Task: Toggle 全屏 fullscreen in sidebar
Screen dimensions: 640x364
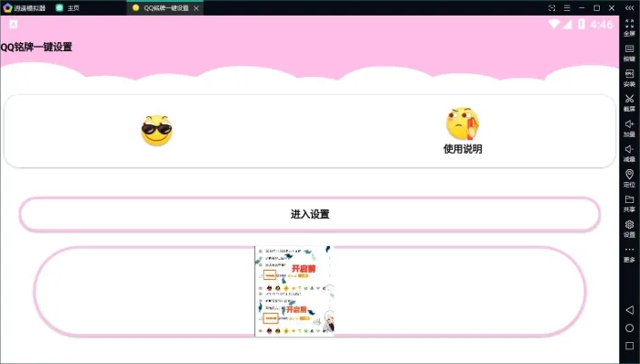Action: click(x=629, y=27)
